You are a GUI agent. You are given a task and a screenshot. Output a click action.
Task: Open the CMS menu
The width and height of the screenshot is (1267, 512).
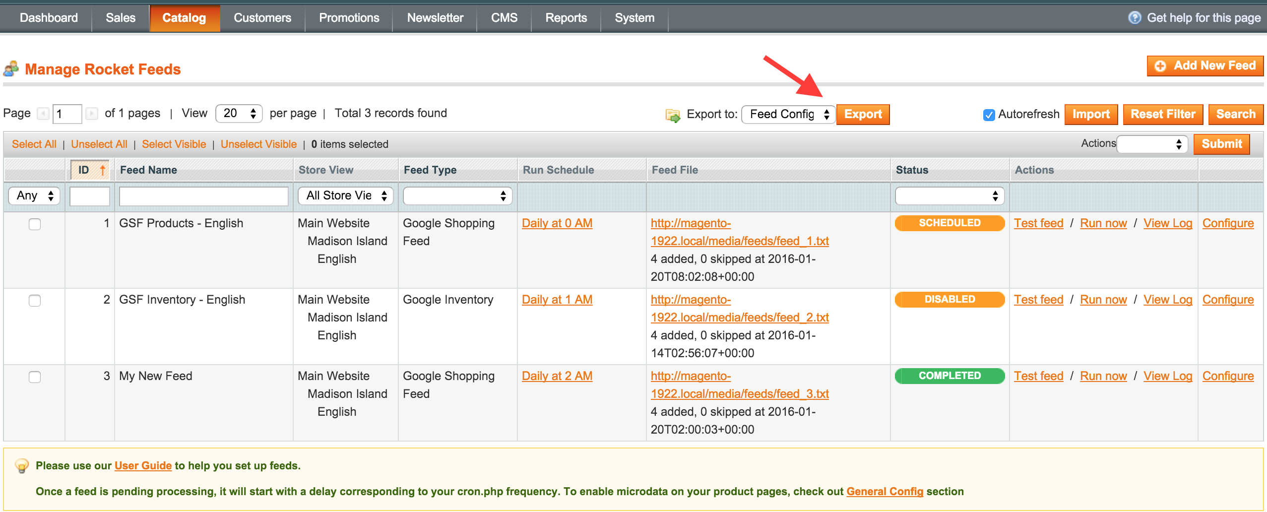[x=504, y=18]
